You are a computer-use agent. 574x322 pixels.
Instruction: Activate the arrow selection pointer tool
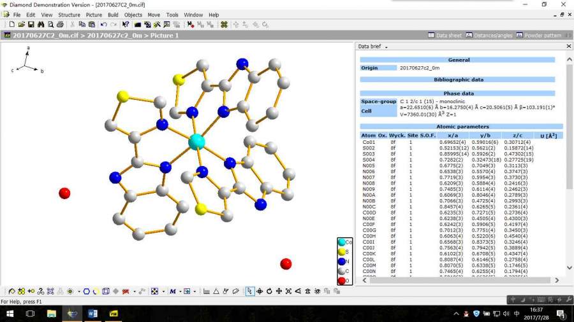point(250,291)
